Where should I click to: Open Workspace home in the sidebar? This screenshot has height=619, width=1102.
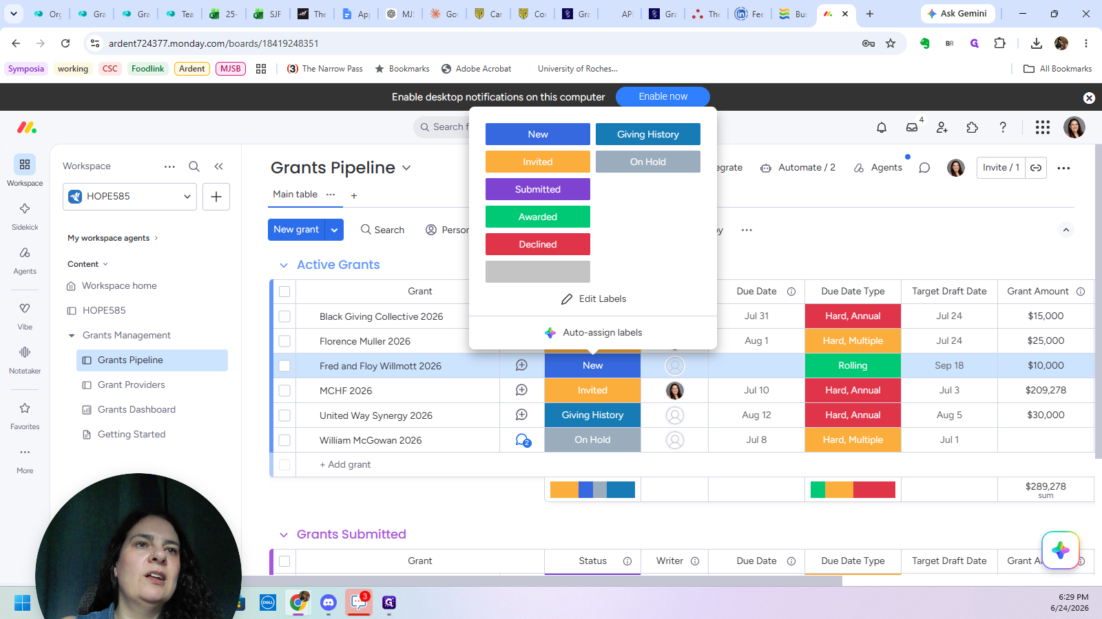click(119, 286)
